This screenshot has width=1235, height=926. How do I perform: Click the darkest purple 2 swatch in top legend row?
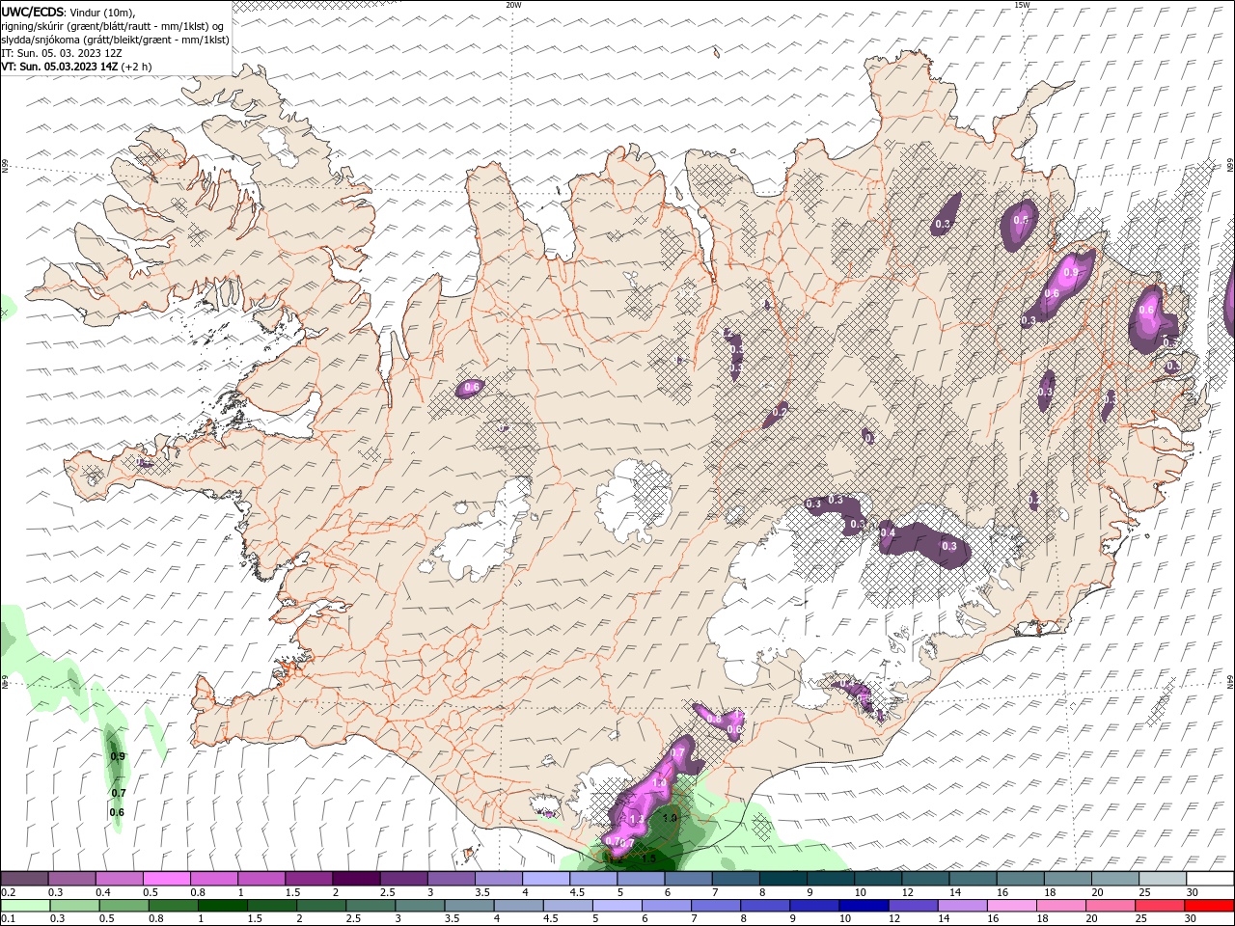click(x=356, y=879)
